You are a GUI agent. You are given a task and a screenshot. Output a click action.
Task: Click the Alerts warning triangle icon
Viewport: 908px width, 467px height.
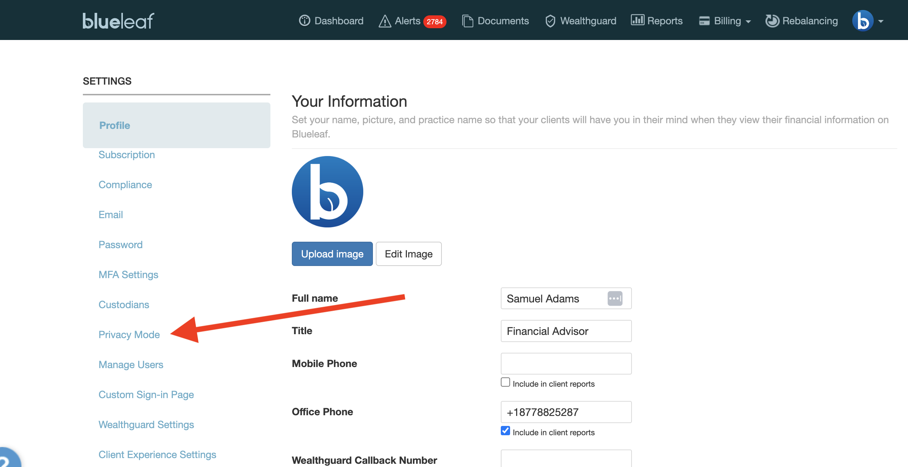click(x=385, y=21)
